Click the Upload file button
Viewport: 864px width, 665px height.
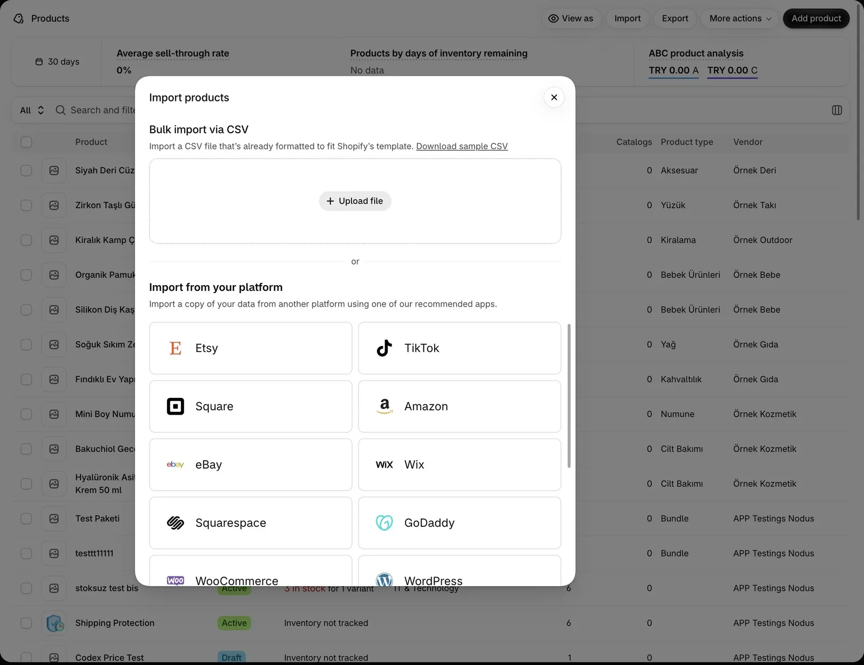(x=355, y=201)
